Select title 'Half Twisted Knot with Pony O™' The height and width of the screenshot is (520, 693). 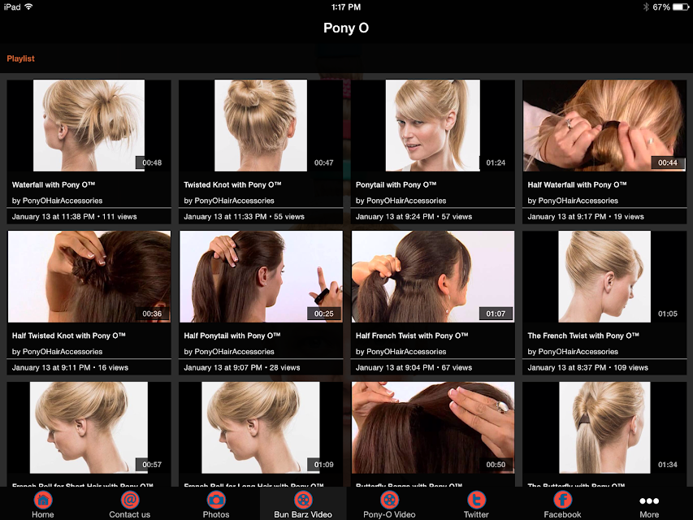coord(68,336)
